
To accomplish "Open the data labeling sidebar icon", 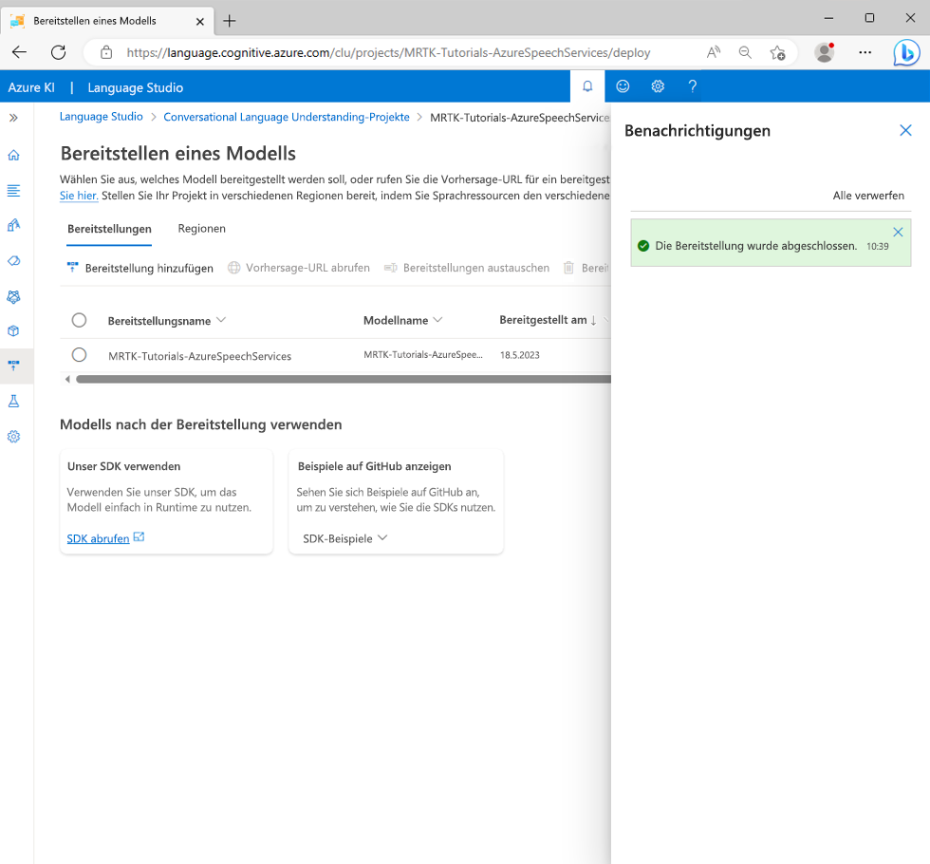I will (13, 225).
